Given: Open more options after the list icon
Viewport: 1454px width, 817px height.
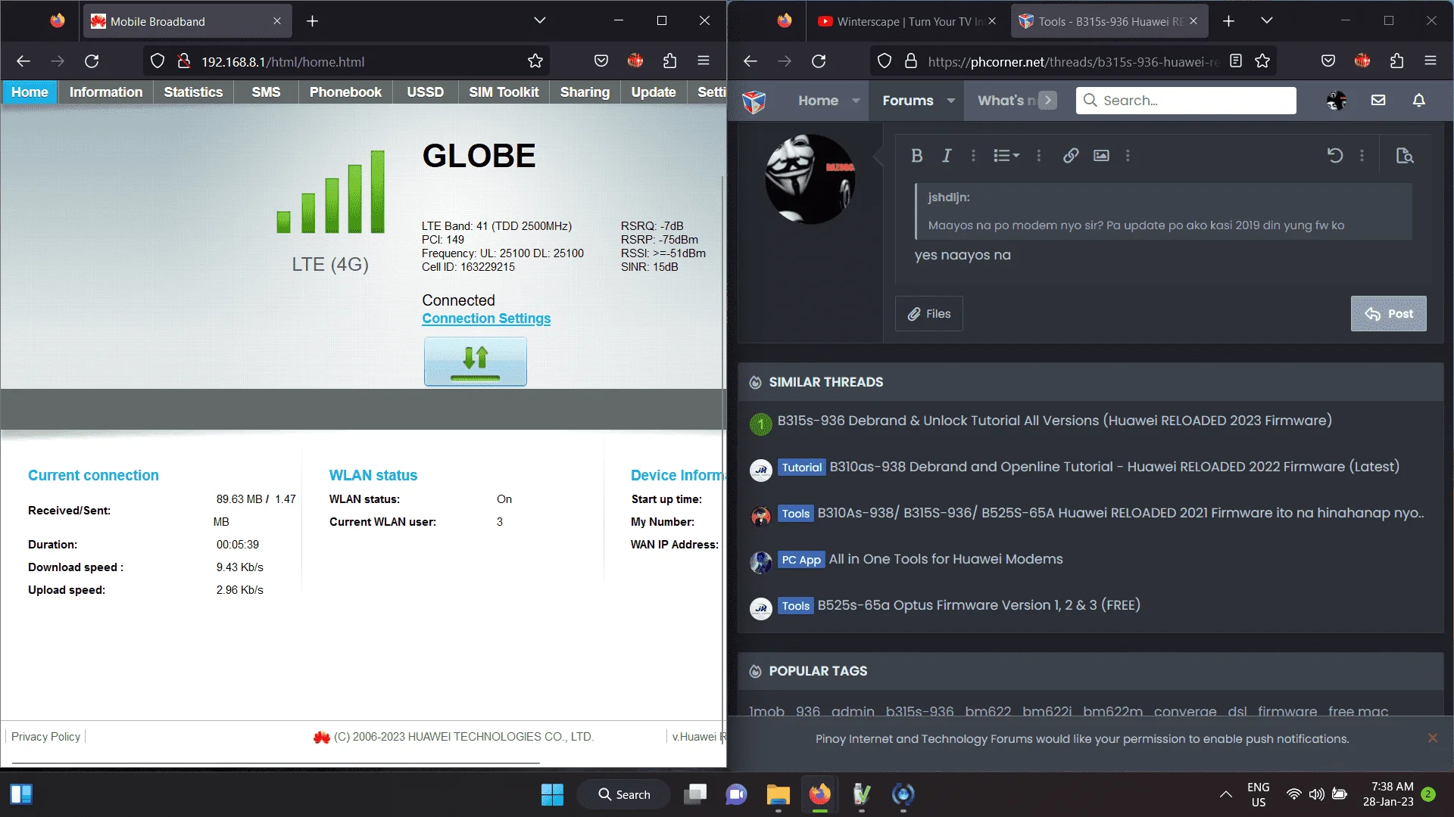Looking at the screenshot, I should 1038,156.
